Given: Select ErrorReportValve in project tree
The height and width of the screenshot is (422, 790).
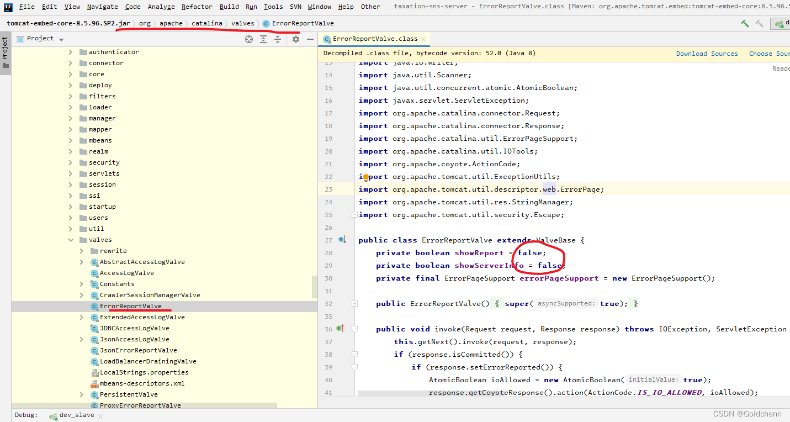Looking at the screenshot, I should (x=131, y=306).
